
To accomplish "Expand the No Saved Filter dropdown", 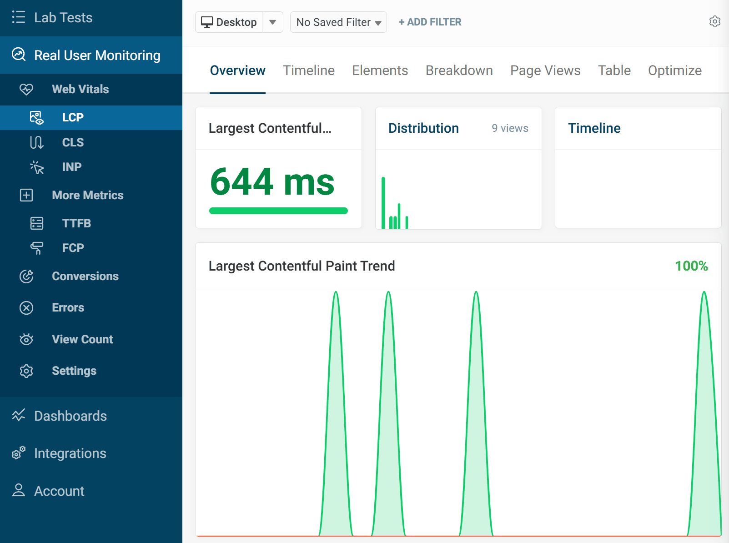I will point(338,22).
